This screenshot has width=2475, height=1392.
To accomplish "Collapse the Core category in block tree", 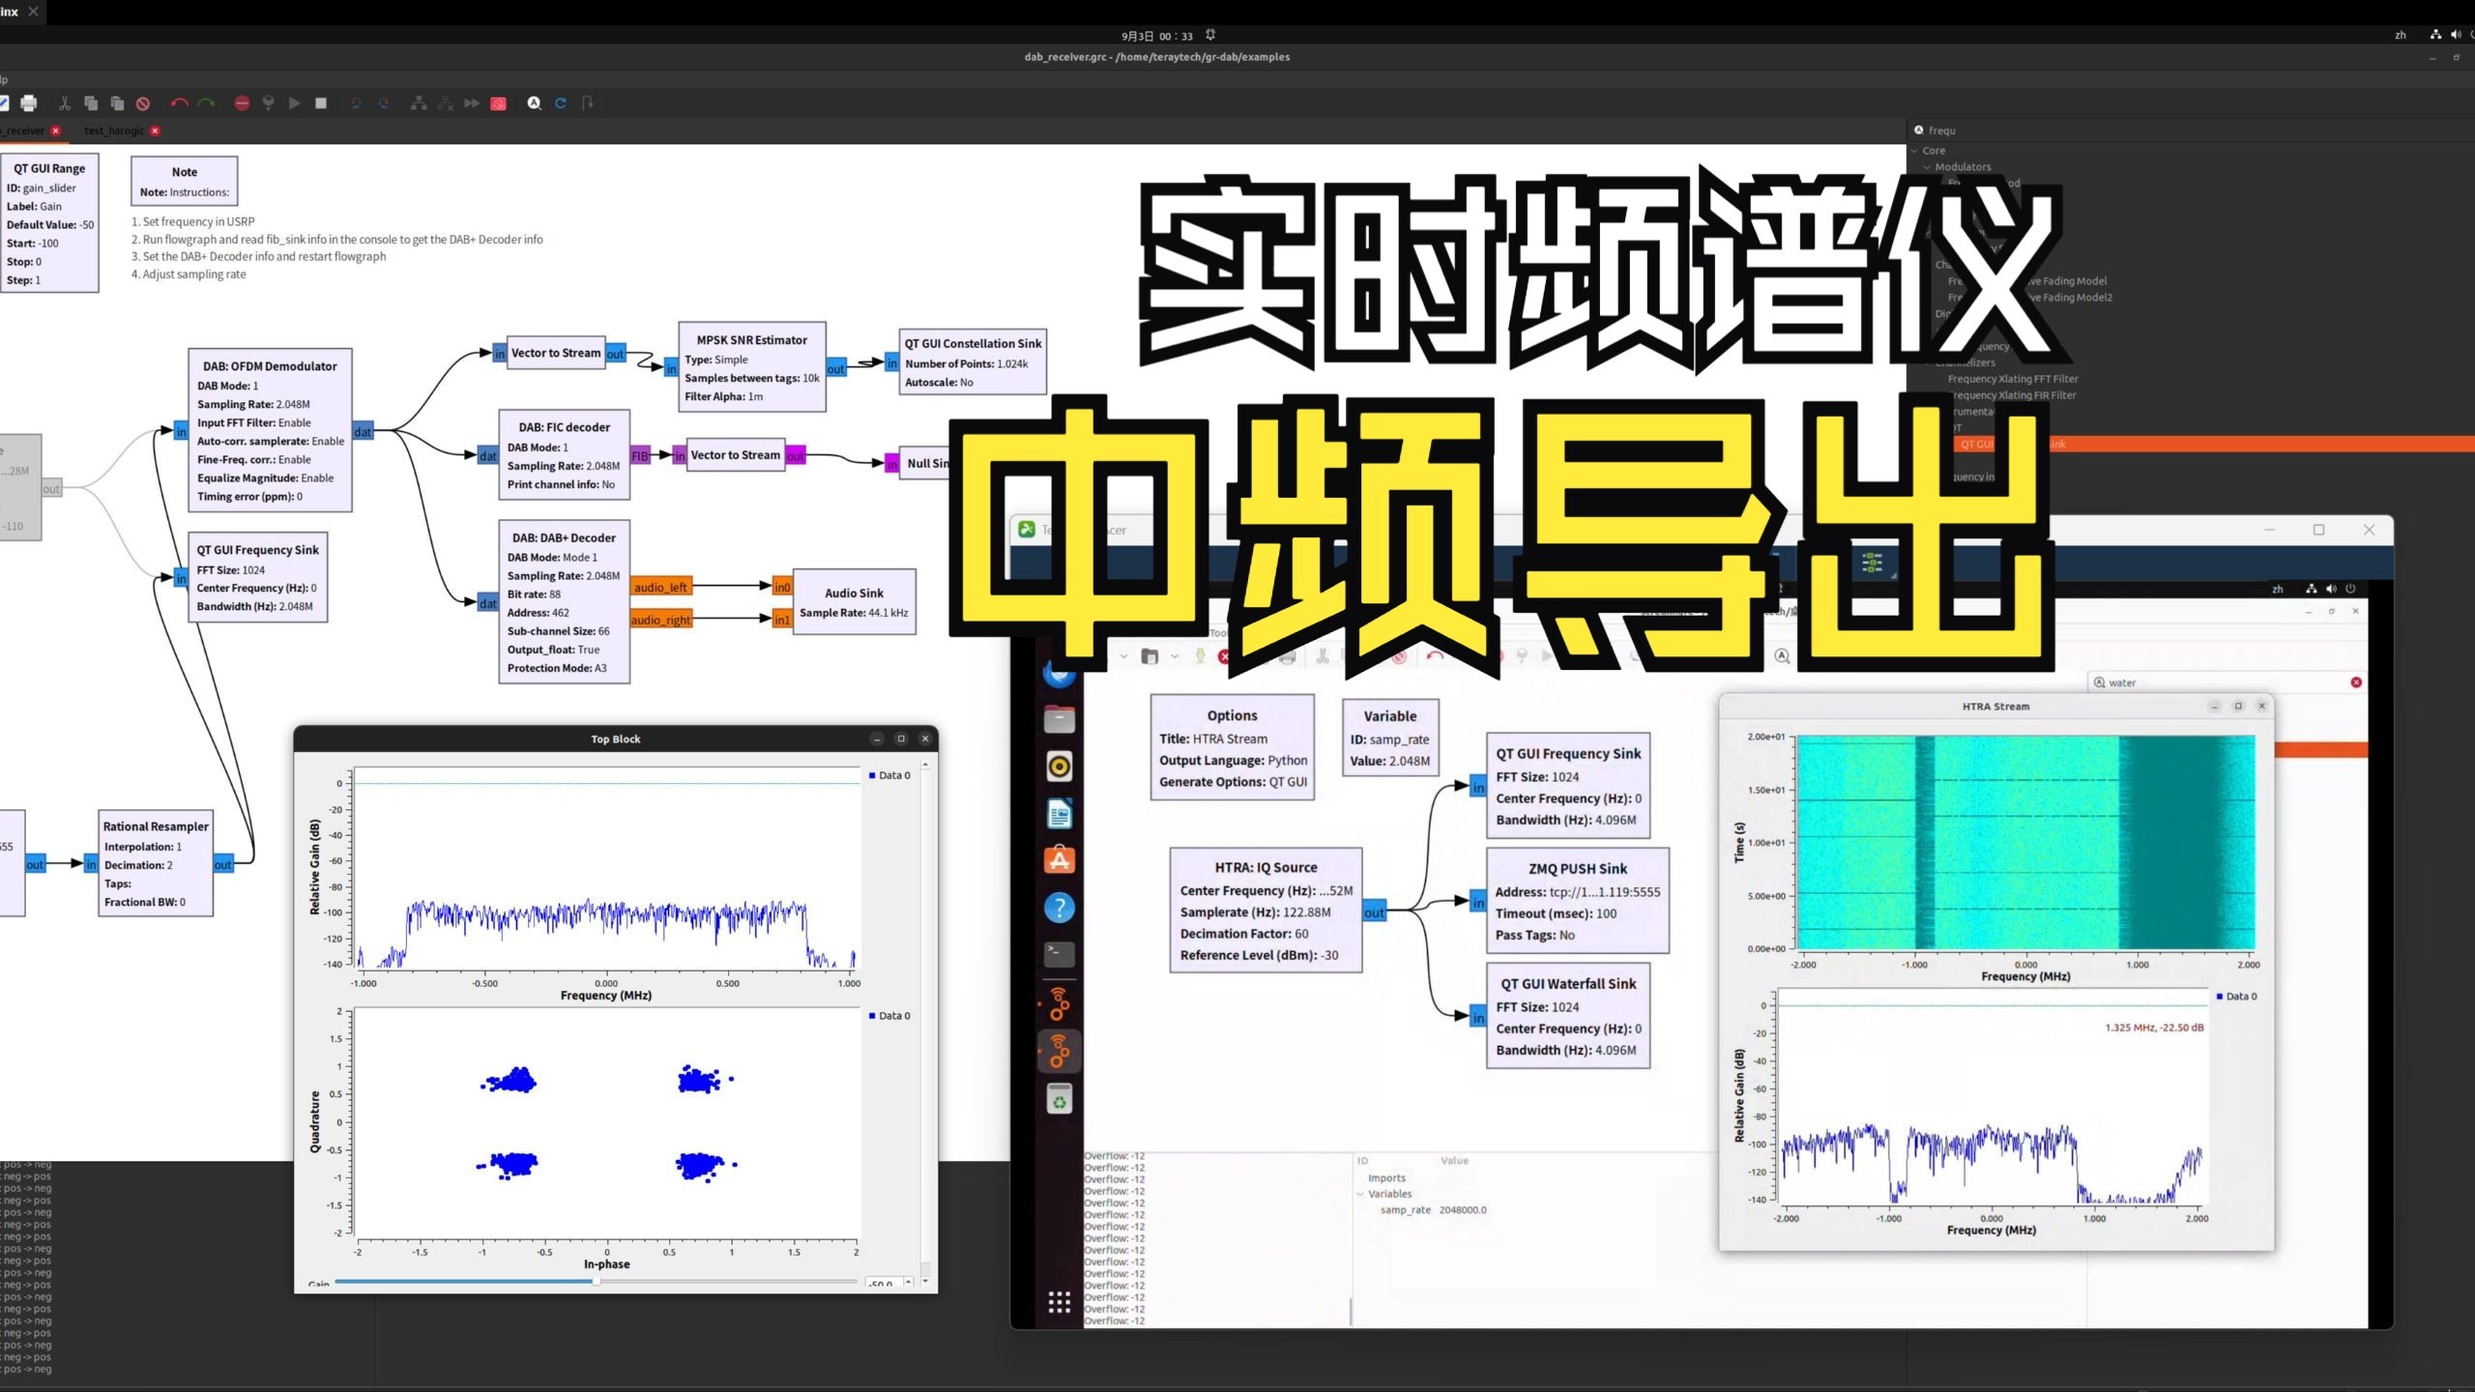I will [x=1916, y=151].
